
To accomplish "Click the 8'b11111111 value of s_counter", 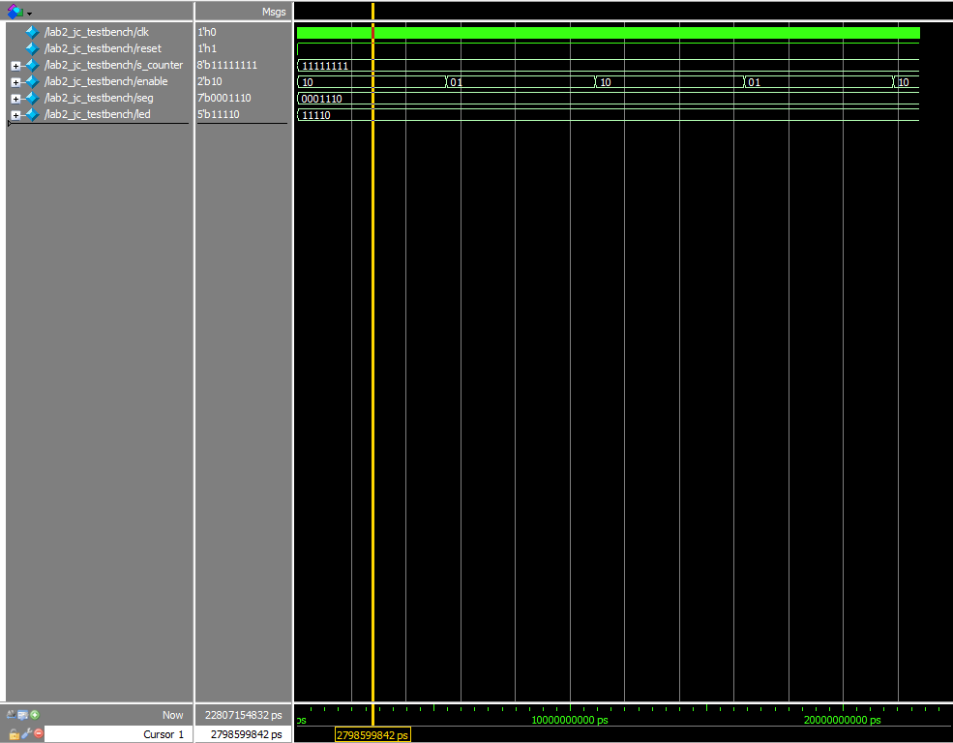I will [227, 65].
